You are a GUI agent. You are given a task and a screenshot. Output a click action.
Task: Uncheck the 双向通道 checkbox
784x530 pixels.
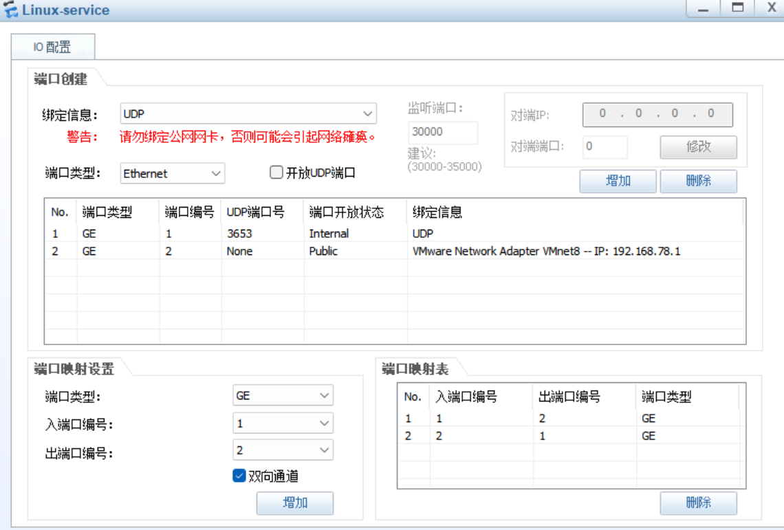point(239,476)
